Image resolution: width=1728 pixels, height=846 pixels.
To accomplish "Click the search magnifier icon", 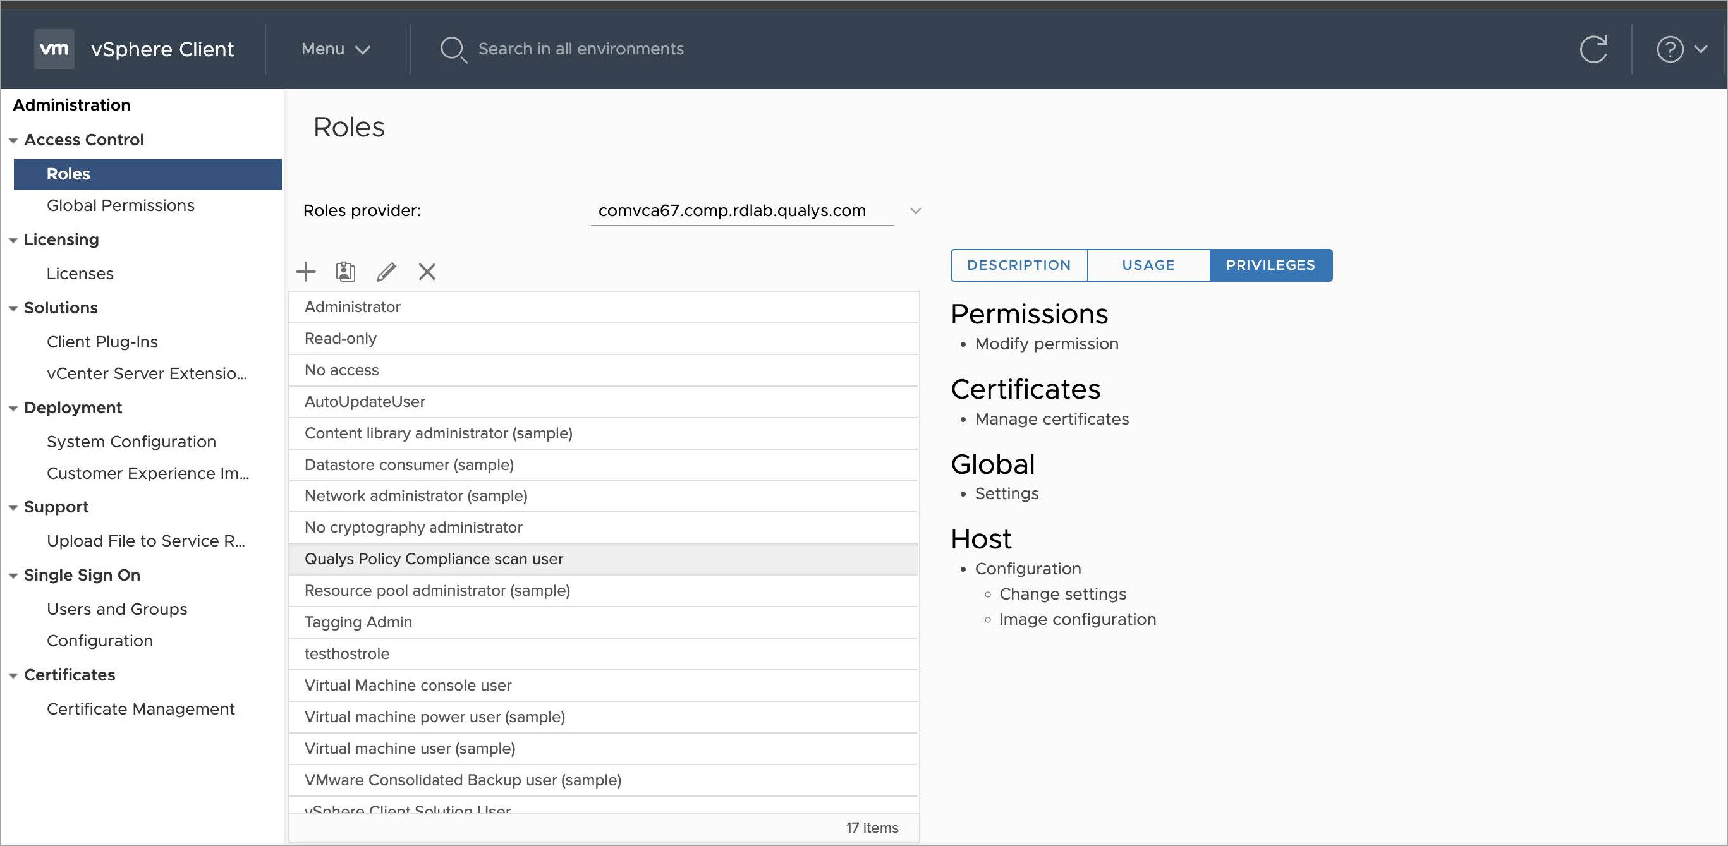I will (453, 50).
